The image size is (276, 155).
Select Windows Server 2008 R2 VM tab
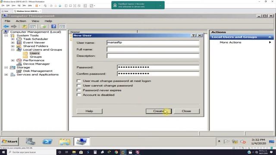28,11
